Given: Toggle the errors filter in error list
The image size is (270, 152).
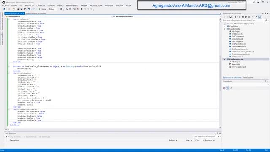Looking at the screenshot, I should 16,137.
